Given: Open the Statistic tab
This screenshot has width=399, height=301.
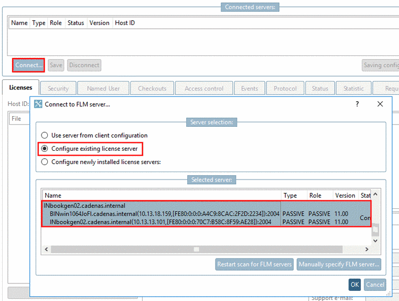Looking at the screenshot, I should pyautogui.click(x=354, y=88).
